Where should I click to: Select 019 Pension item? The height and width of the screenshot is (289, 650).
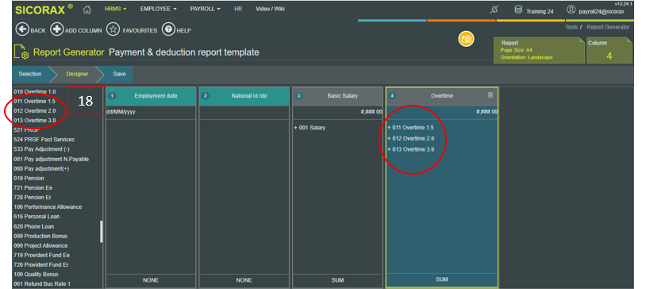click(x=29, y=179)
